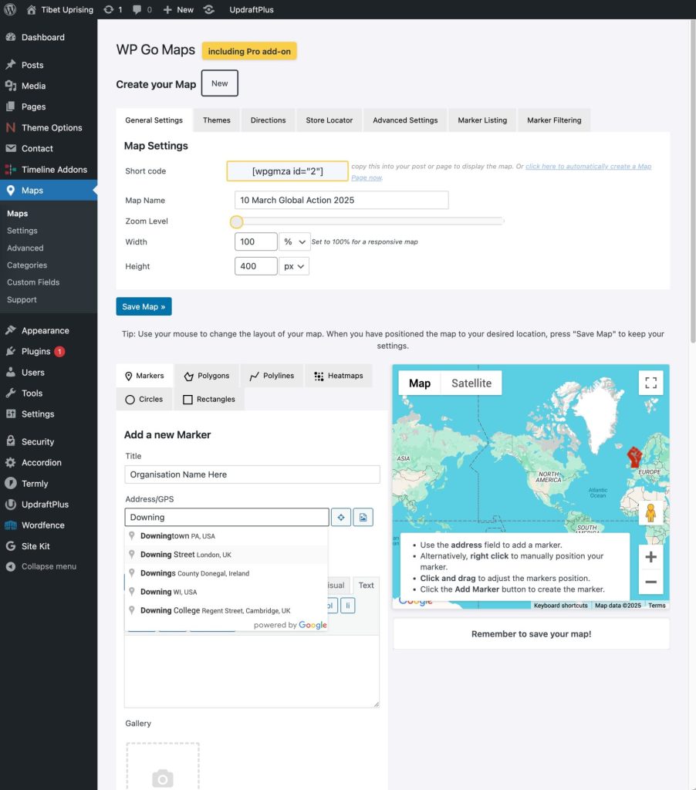Click the shortcode field to copy it

click(x=287, y=171)
